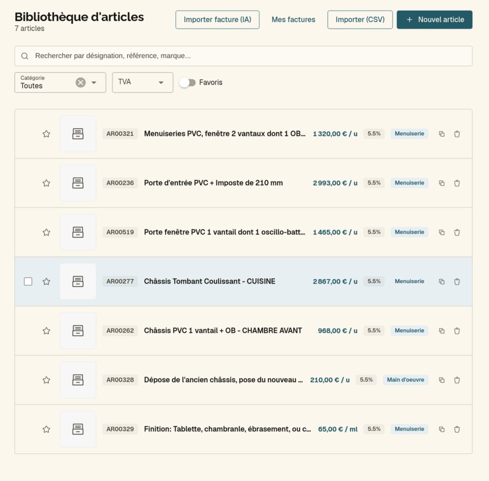Delete article AR00321 with trash icon
The height and width of the screenshot is (481, 489).
(x=457, y=134)
